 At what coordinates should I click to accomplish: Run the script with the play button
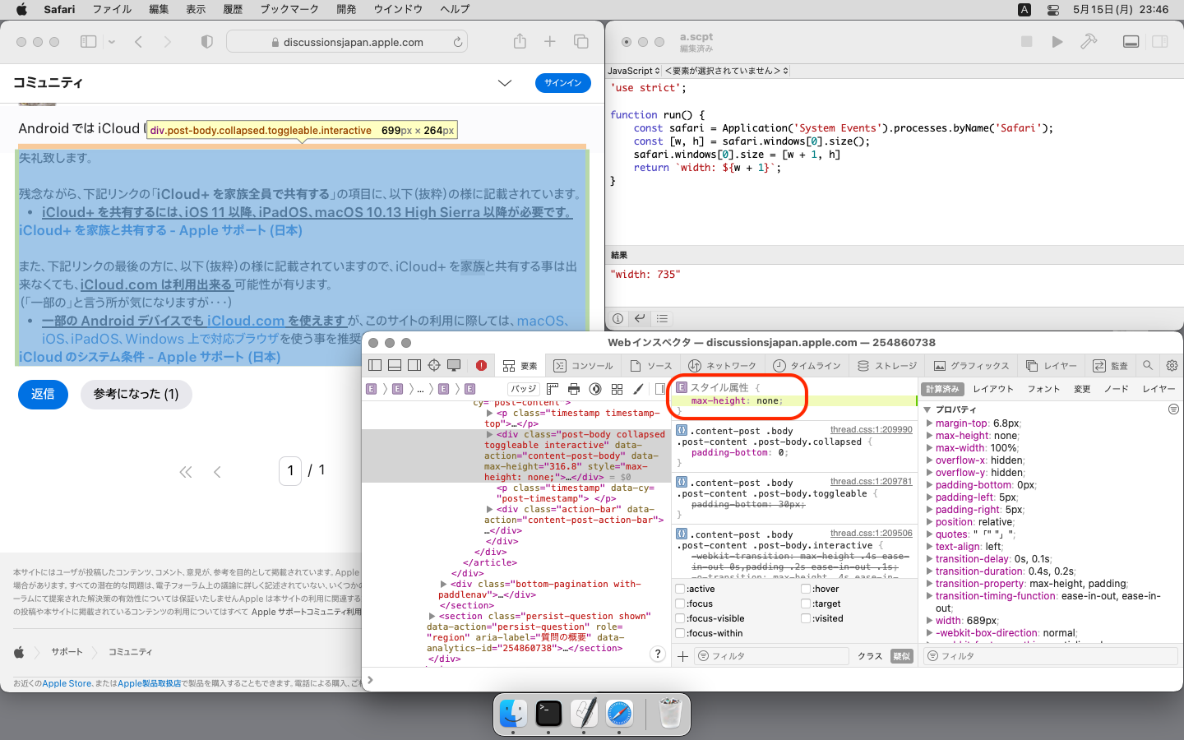1057,42
